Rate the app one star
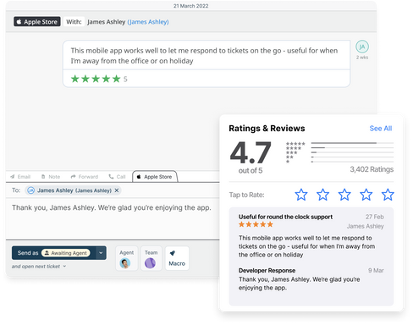 coord(301,195)
